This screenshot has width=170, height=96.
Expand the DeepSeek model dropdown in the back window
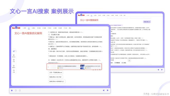(122, 25)
